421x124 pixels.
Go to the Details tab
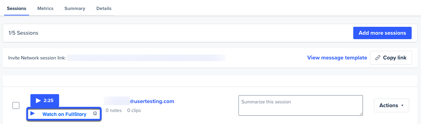[x=104, y=8]
